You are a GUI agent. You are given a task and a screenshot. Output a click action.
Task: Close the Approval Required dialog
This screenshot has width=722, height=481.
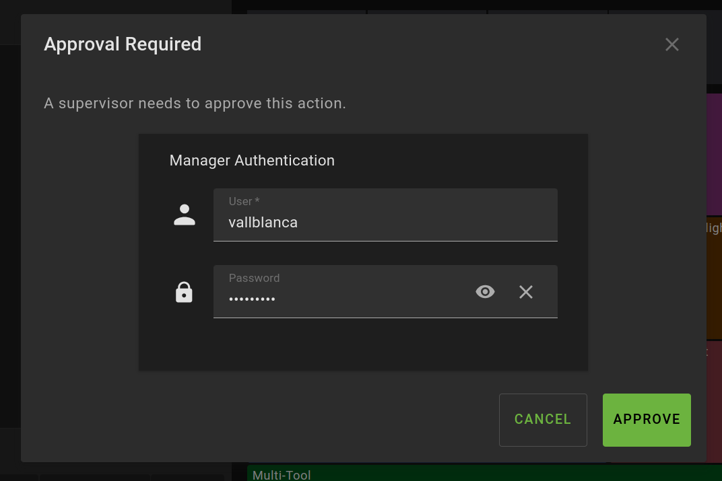[x=671, y=44]
